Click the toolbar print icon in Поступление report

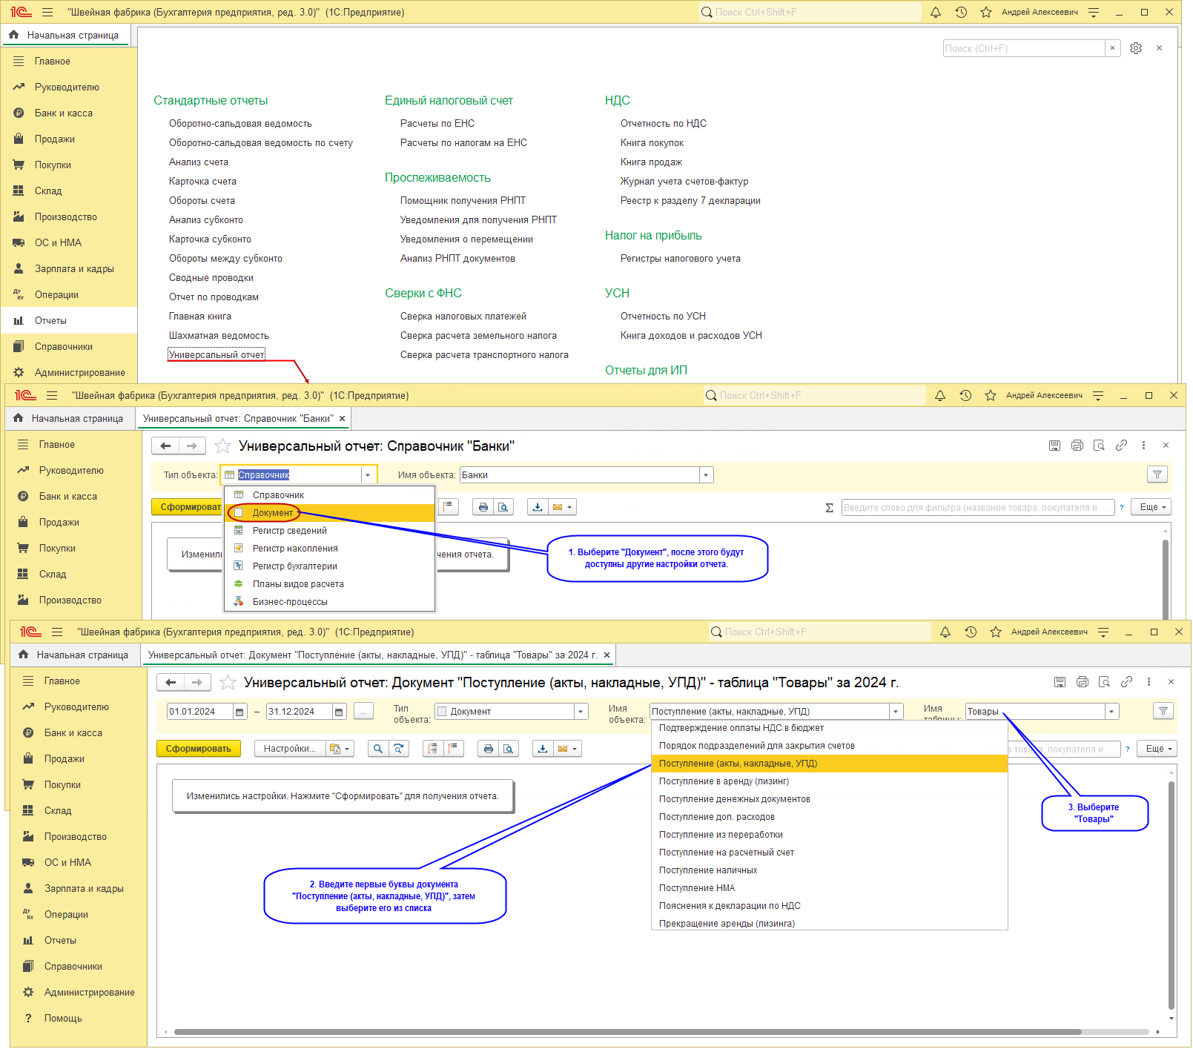click(x=488, y=749)
